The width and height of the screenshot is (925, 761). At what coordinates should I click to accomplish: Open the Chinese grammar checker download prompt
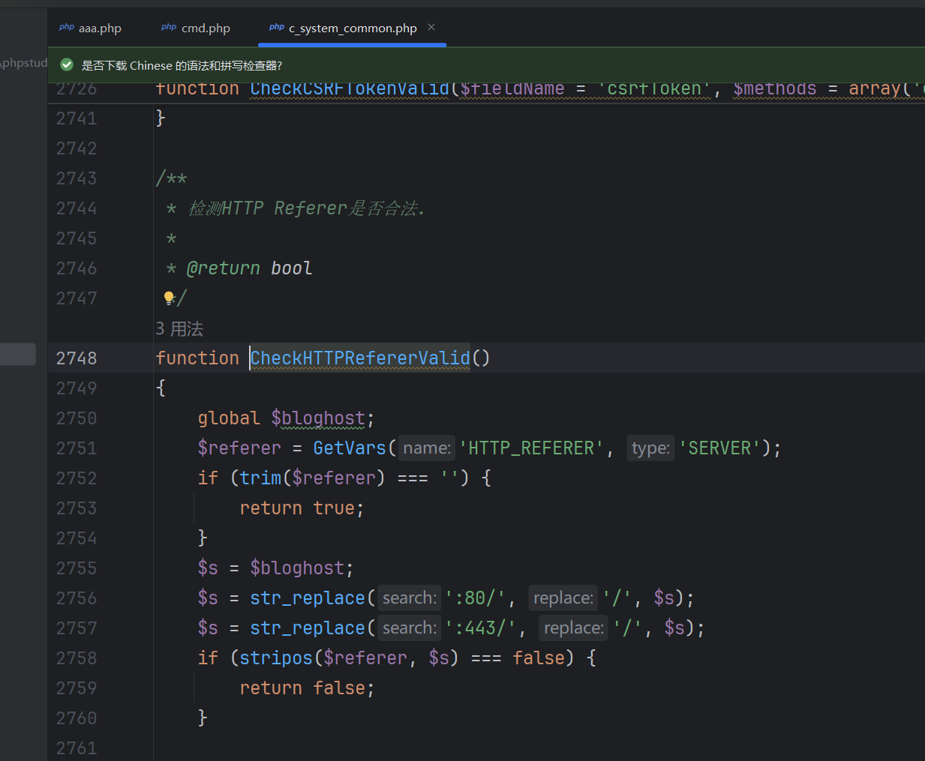182,65
